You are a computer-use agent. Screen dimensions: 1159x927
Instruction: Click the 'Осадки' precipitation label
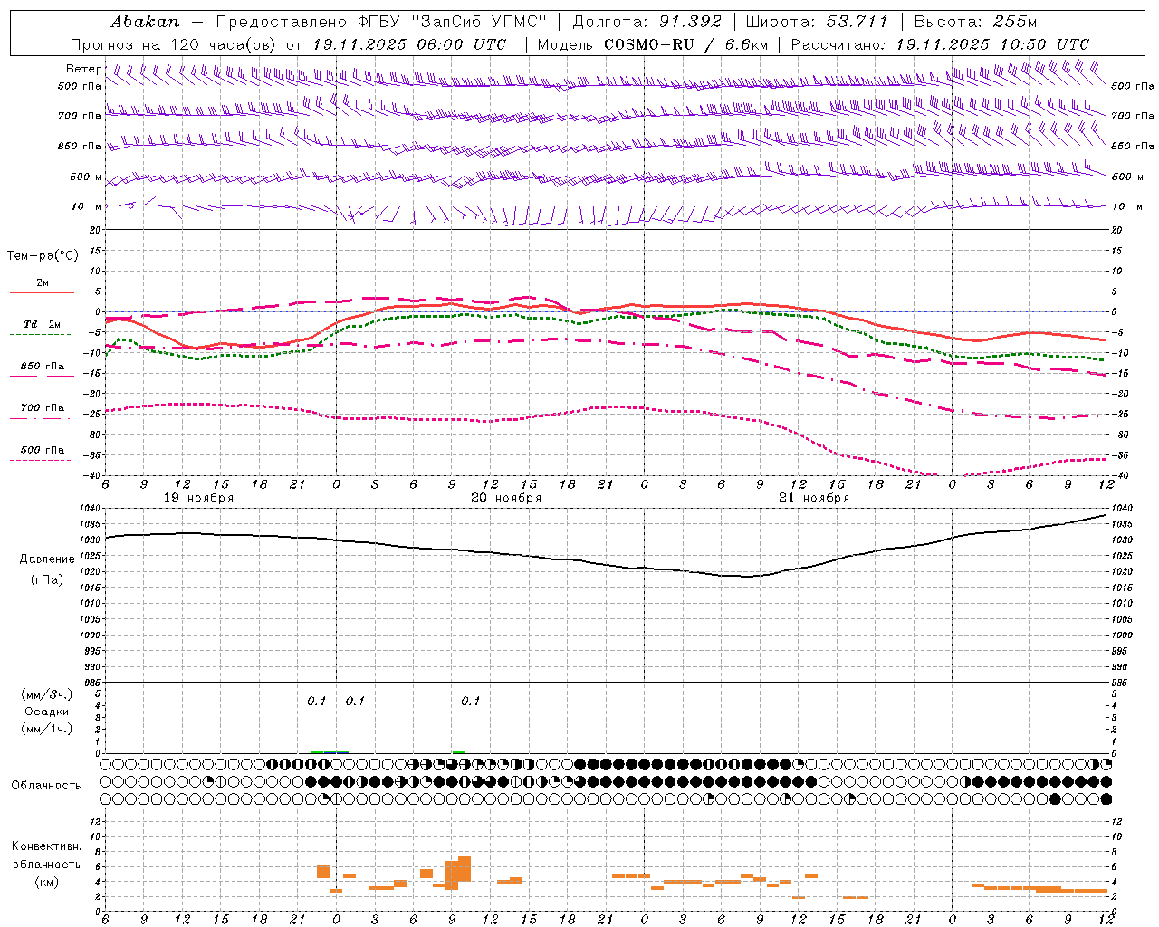pyautogui.click(x=47, y=712)
